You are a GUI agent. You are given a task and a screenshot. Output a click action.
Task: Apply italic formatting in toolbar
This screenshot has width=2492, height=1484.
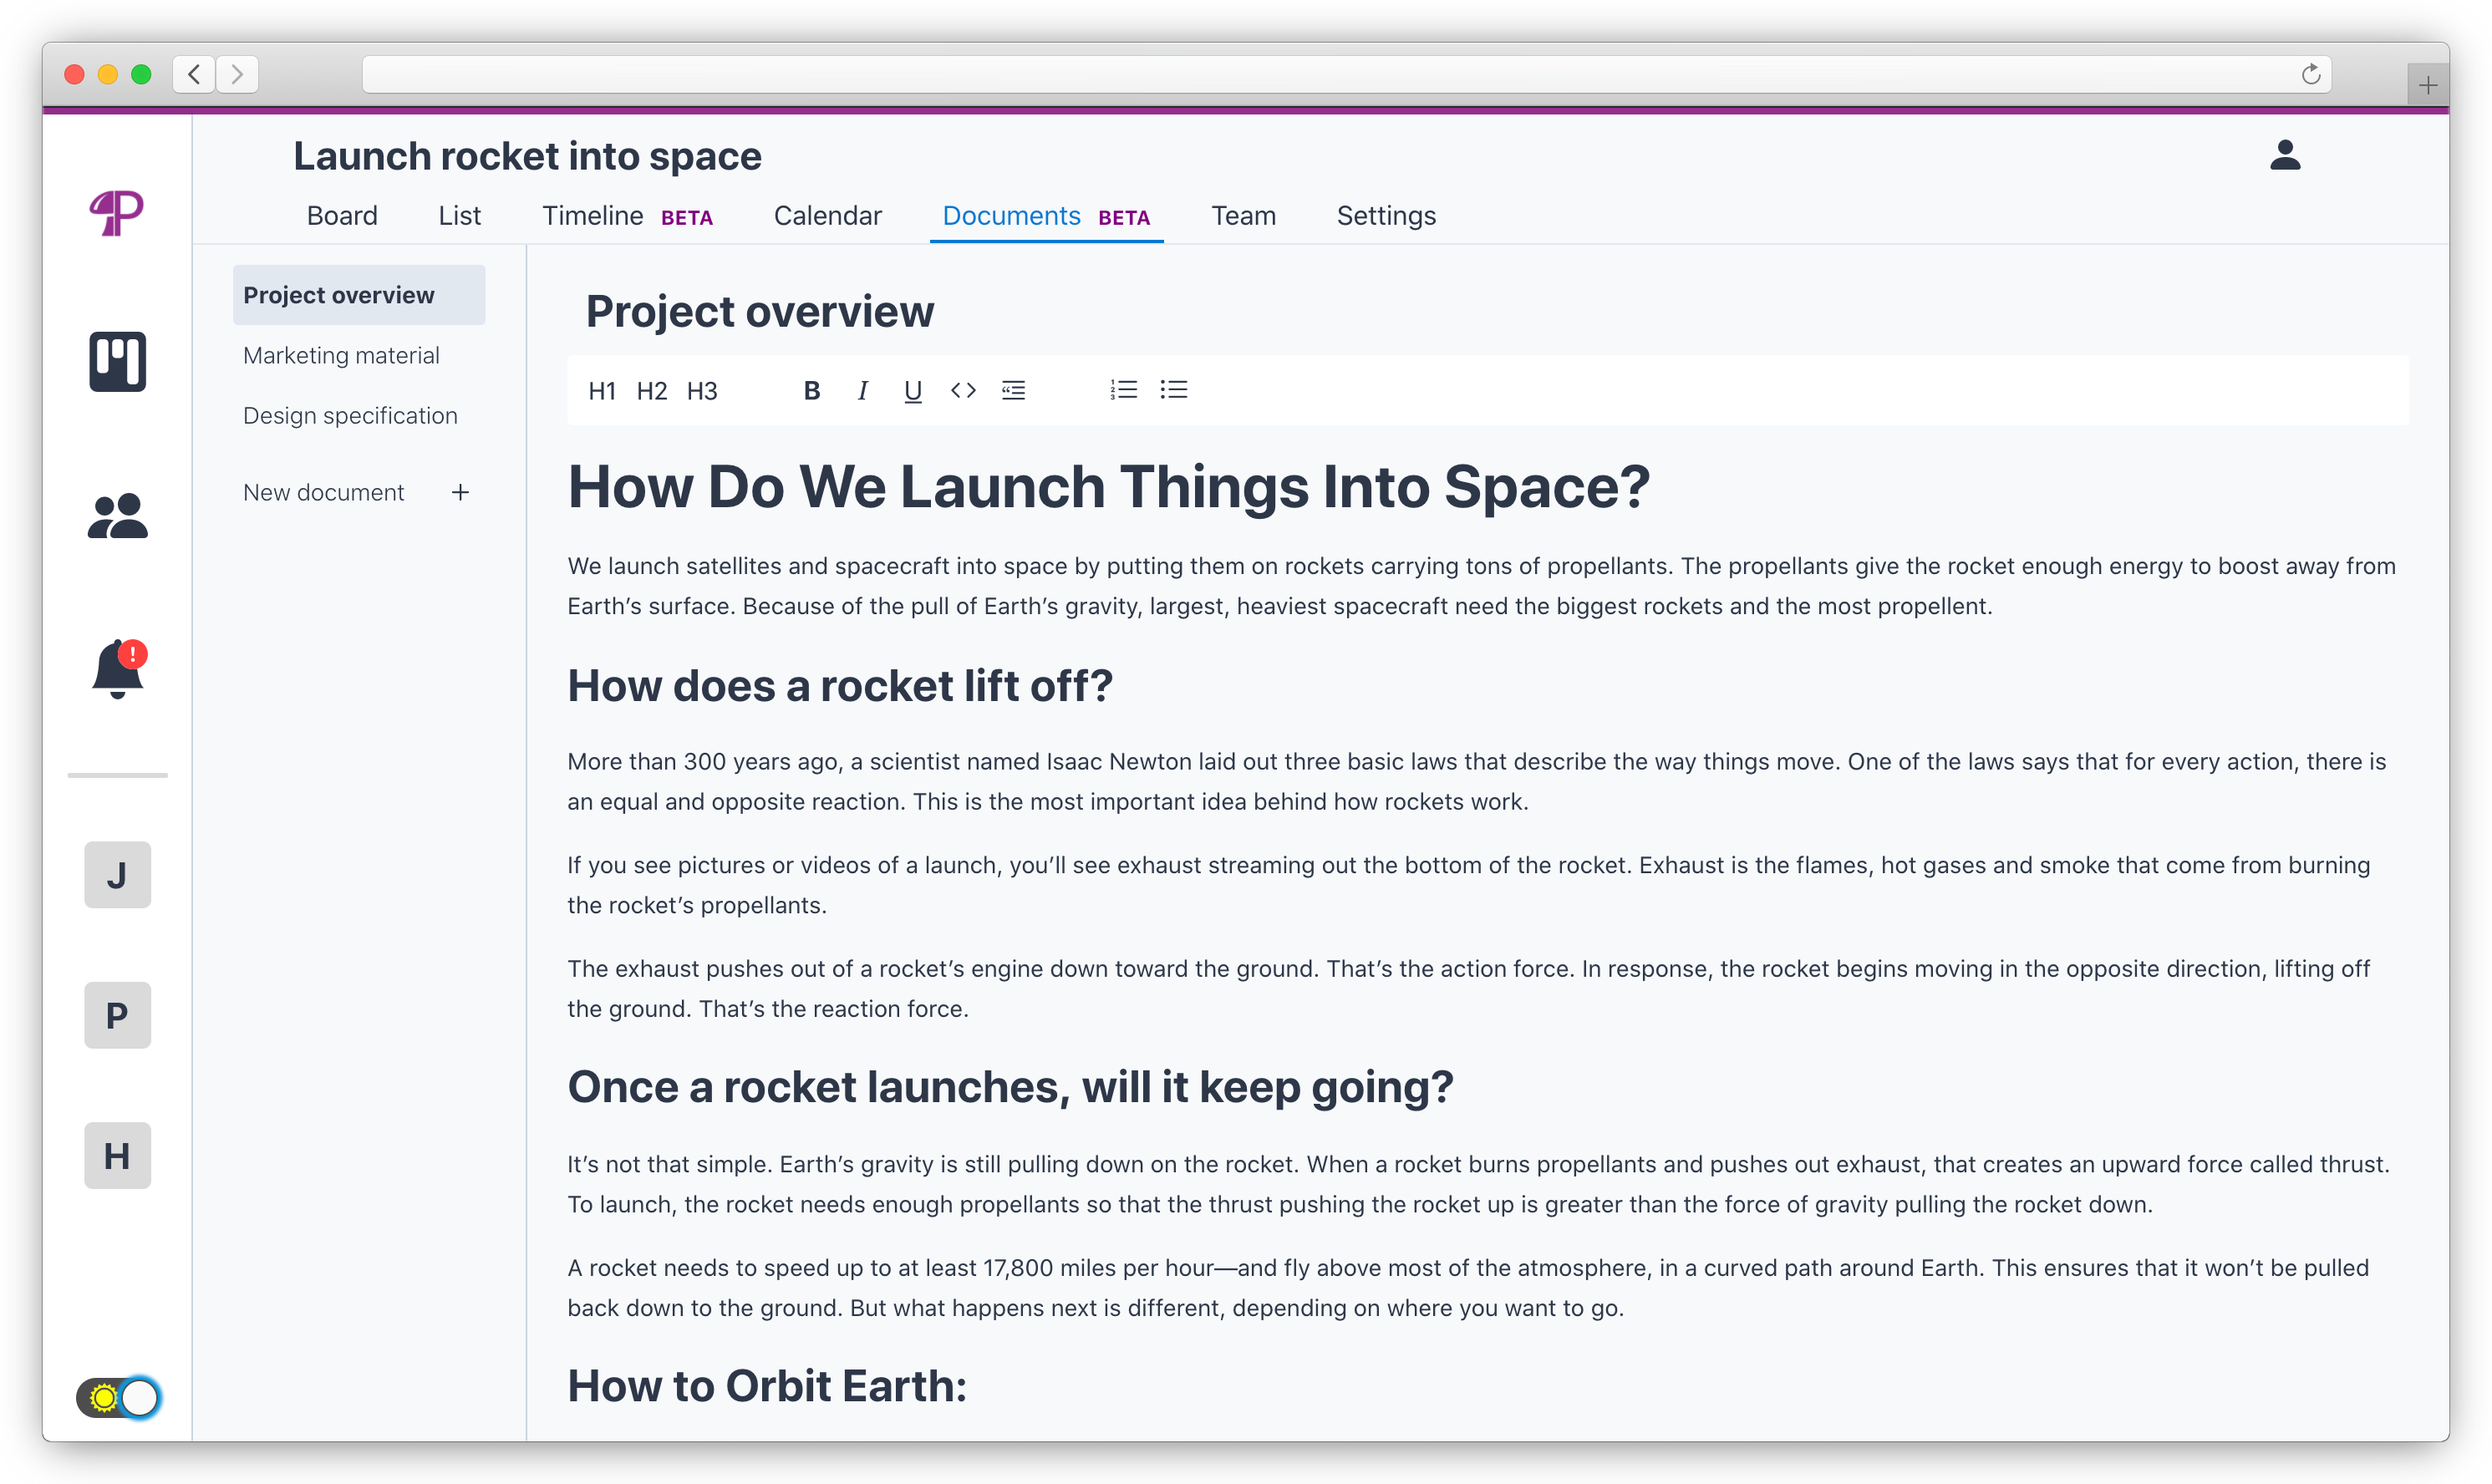click(x=862, y=390)
